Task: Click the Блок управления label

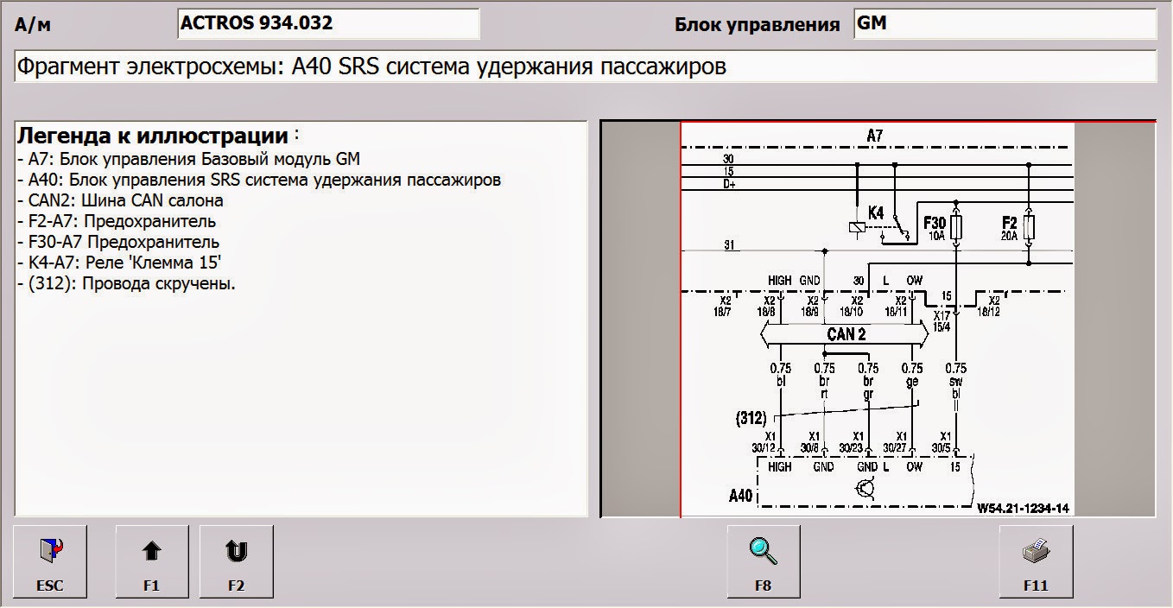Action: 758,24
